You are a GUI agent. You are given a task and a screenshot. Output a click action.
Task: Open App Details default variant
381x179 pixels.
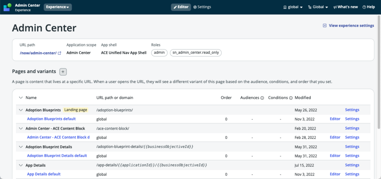tap(44, 174)
